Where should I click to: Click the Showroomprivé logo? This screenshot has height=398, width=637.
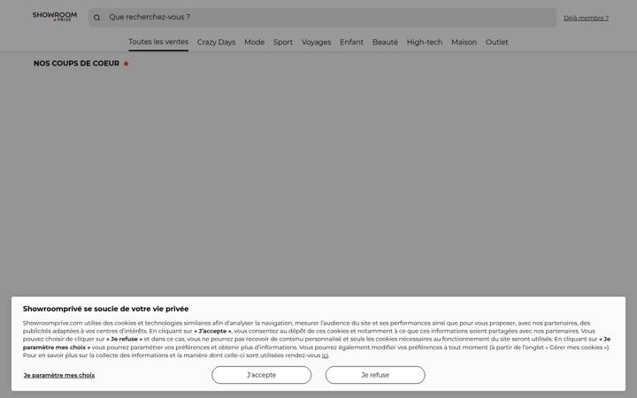tap(55, 16)
